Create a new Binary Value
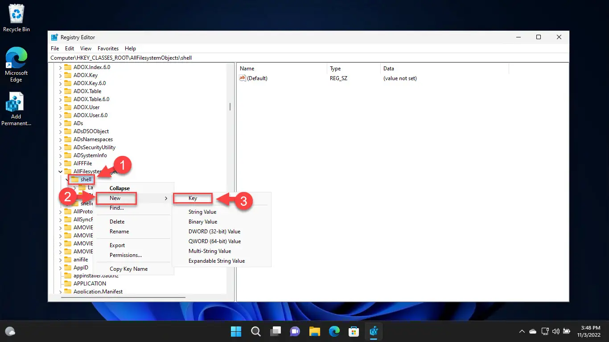The height and width of the screenshot is (342, 609). pyautogui.click(x=221, y=222)
